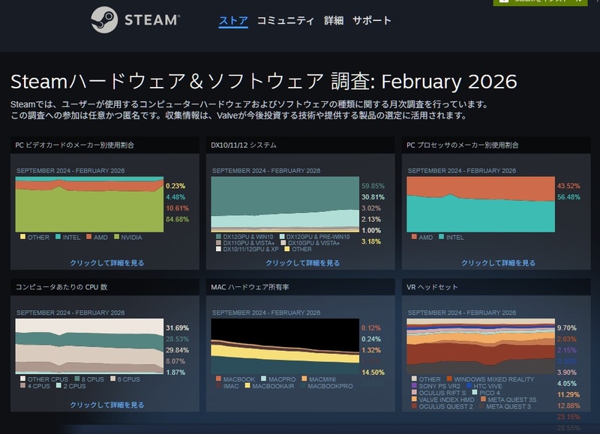The height and width of the screenshot is (434, 600).
Task: Click the DX10/11/12GPU & XP legend swatch
Action: pos(218,249)
